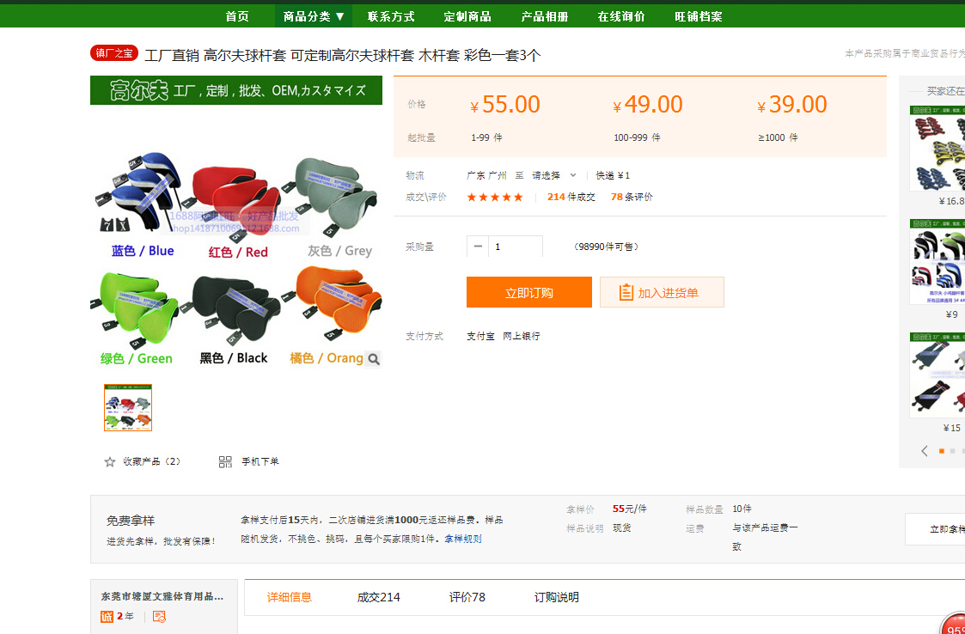Click the purchase quantity input field
This screenshot has width=965, height=634.
[516, 247]
